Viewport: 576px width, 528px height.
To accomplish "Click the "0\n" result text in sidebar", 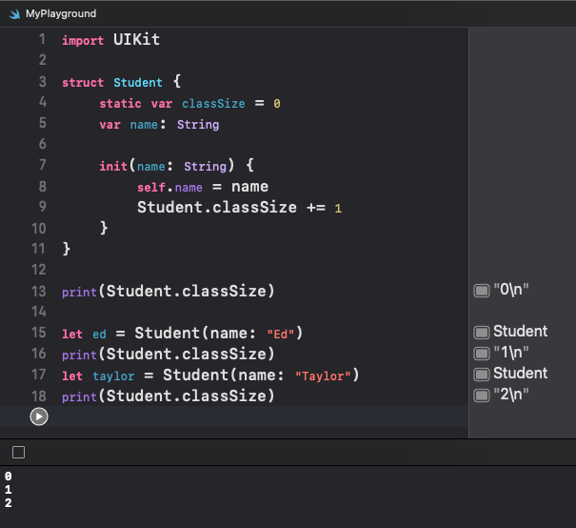I will pyautogui.click(x=511, y=290).
